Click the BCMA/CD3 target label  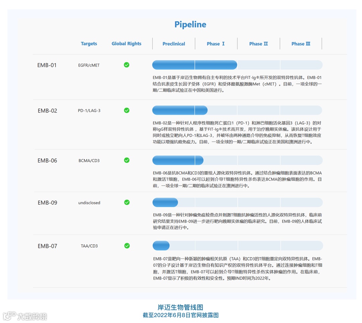pos(89,160)
